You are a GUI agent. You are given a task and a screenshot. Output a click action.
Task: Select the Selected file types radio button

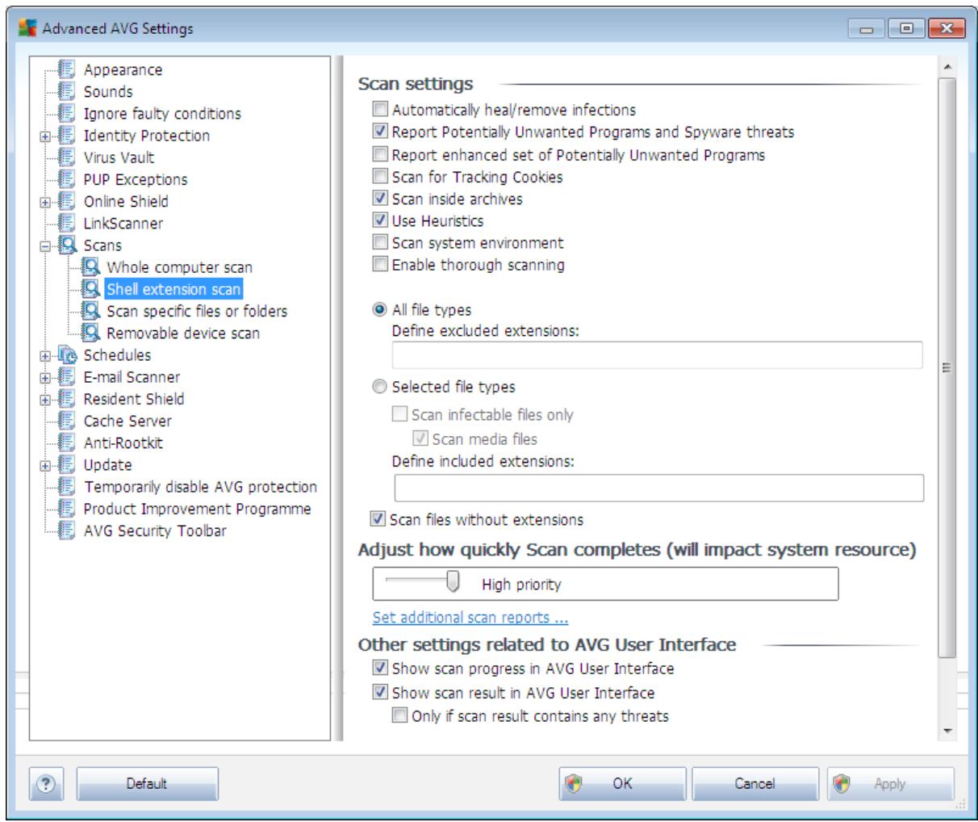tap(380, 387)
